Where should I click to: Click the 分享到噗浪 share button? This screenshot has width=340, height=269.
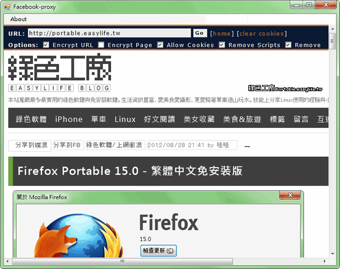pos(29,145)
